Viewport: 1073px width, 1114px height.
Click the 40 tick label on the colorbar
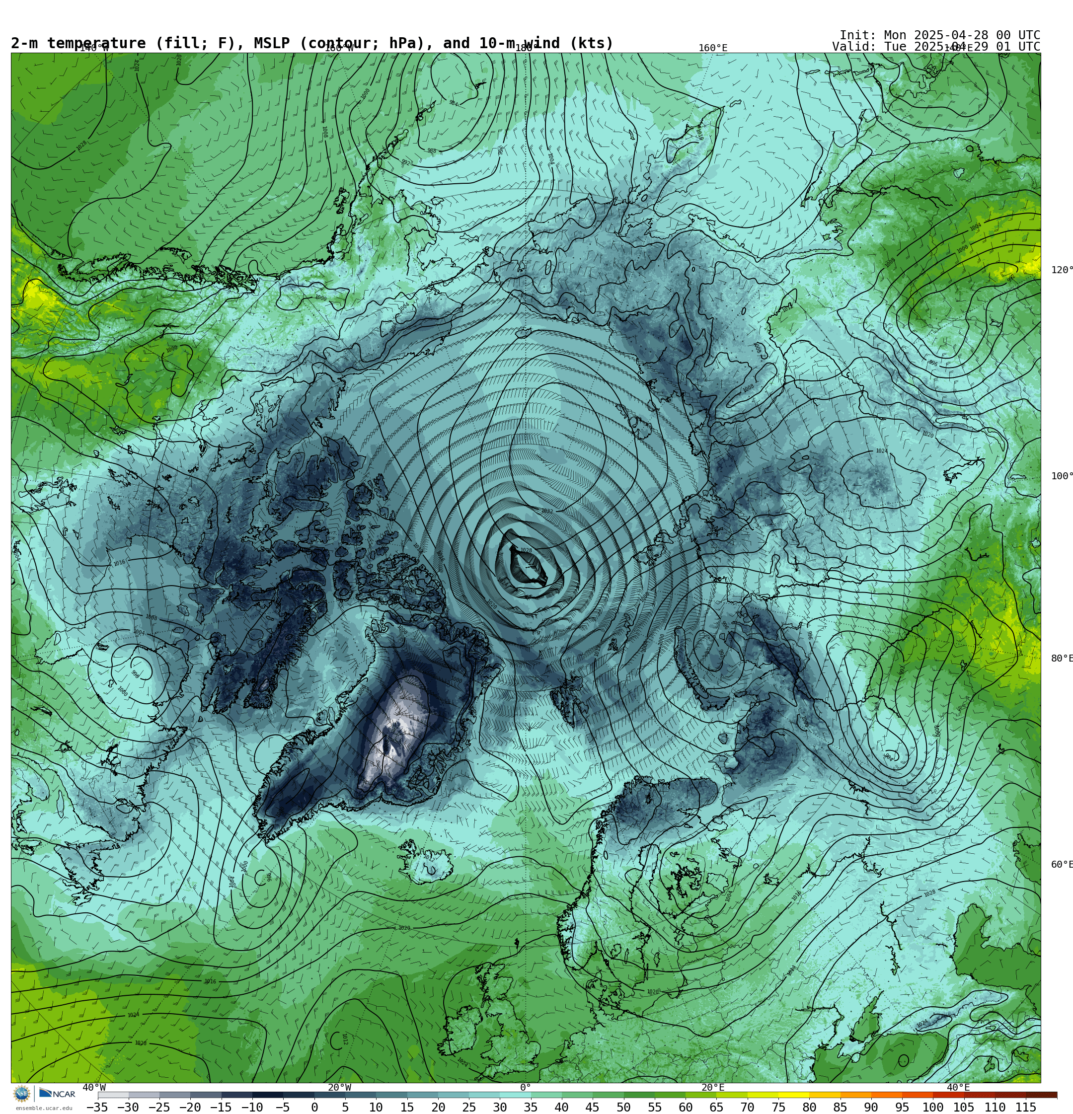click(561, 1107)
